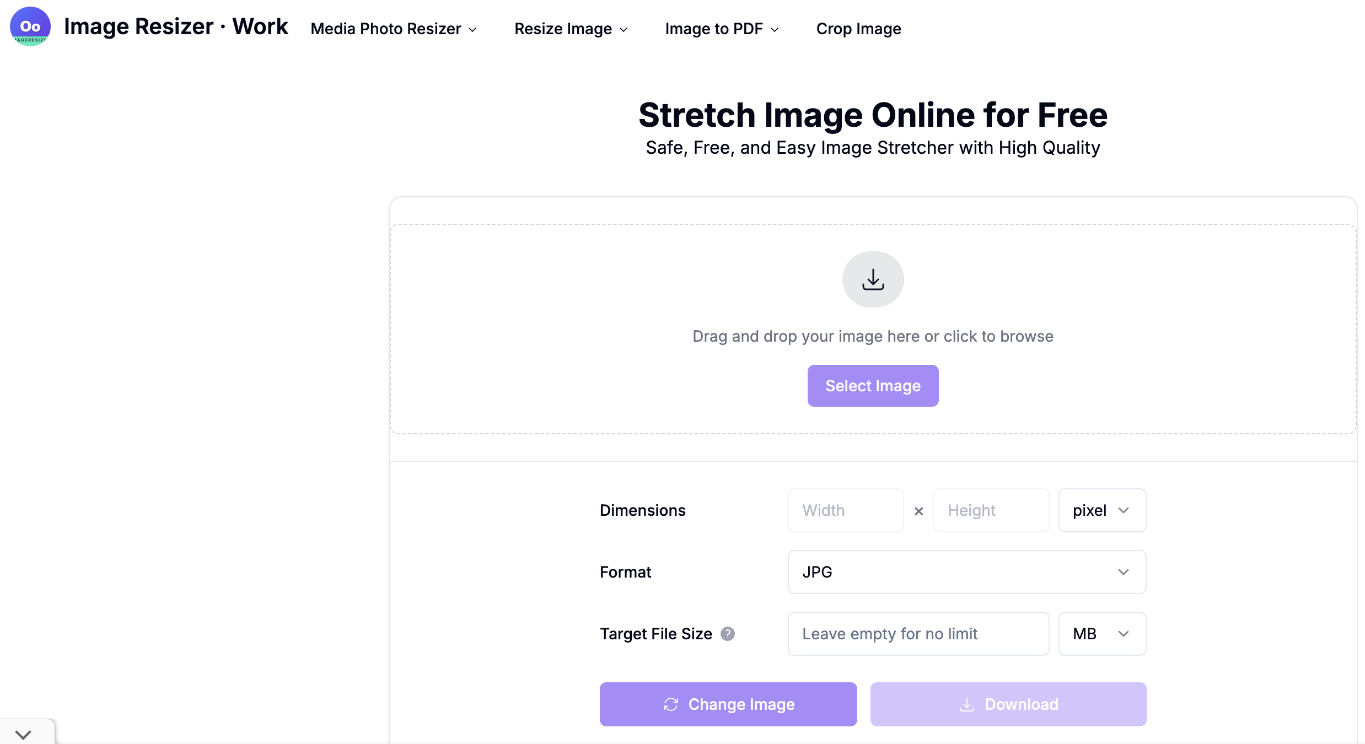The image size is (1365, 744).
Task: Open the Resize Image menu
Action: [x=571, y=29]
